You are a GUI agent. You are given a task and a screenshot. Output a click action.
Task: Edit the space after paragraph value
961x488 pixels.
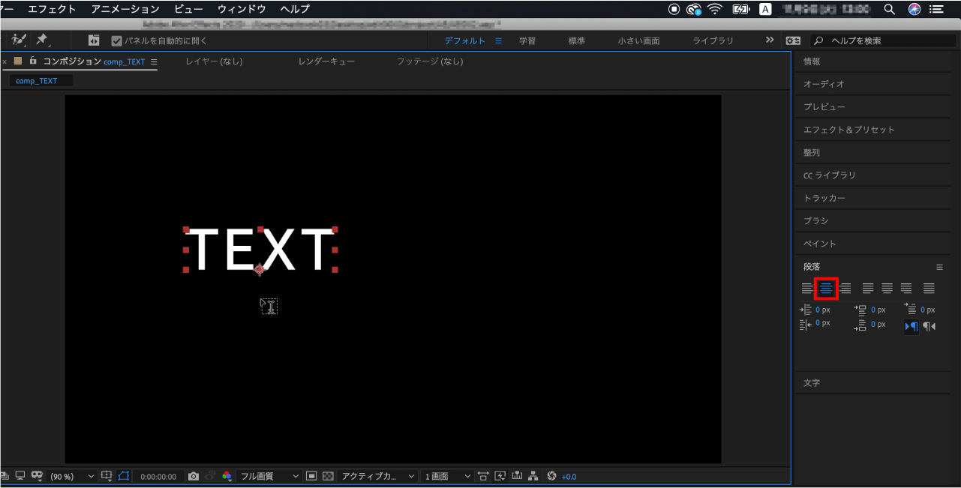pos(878,325)
